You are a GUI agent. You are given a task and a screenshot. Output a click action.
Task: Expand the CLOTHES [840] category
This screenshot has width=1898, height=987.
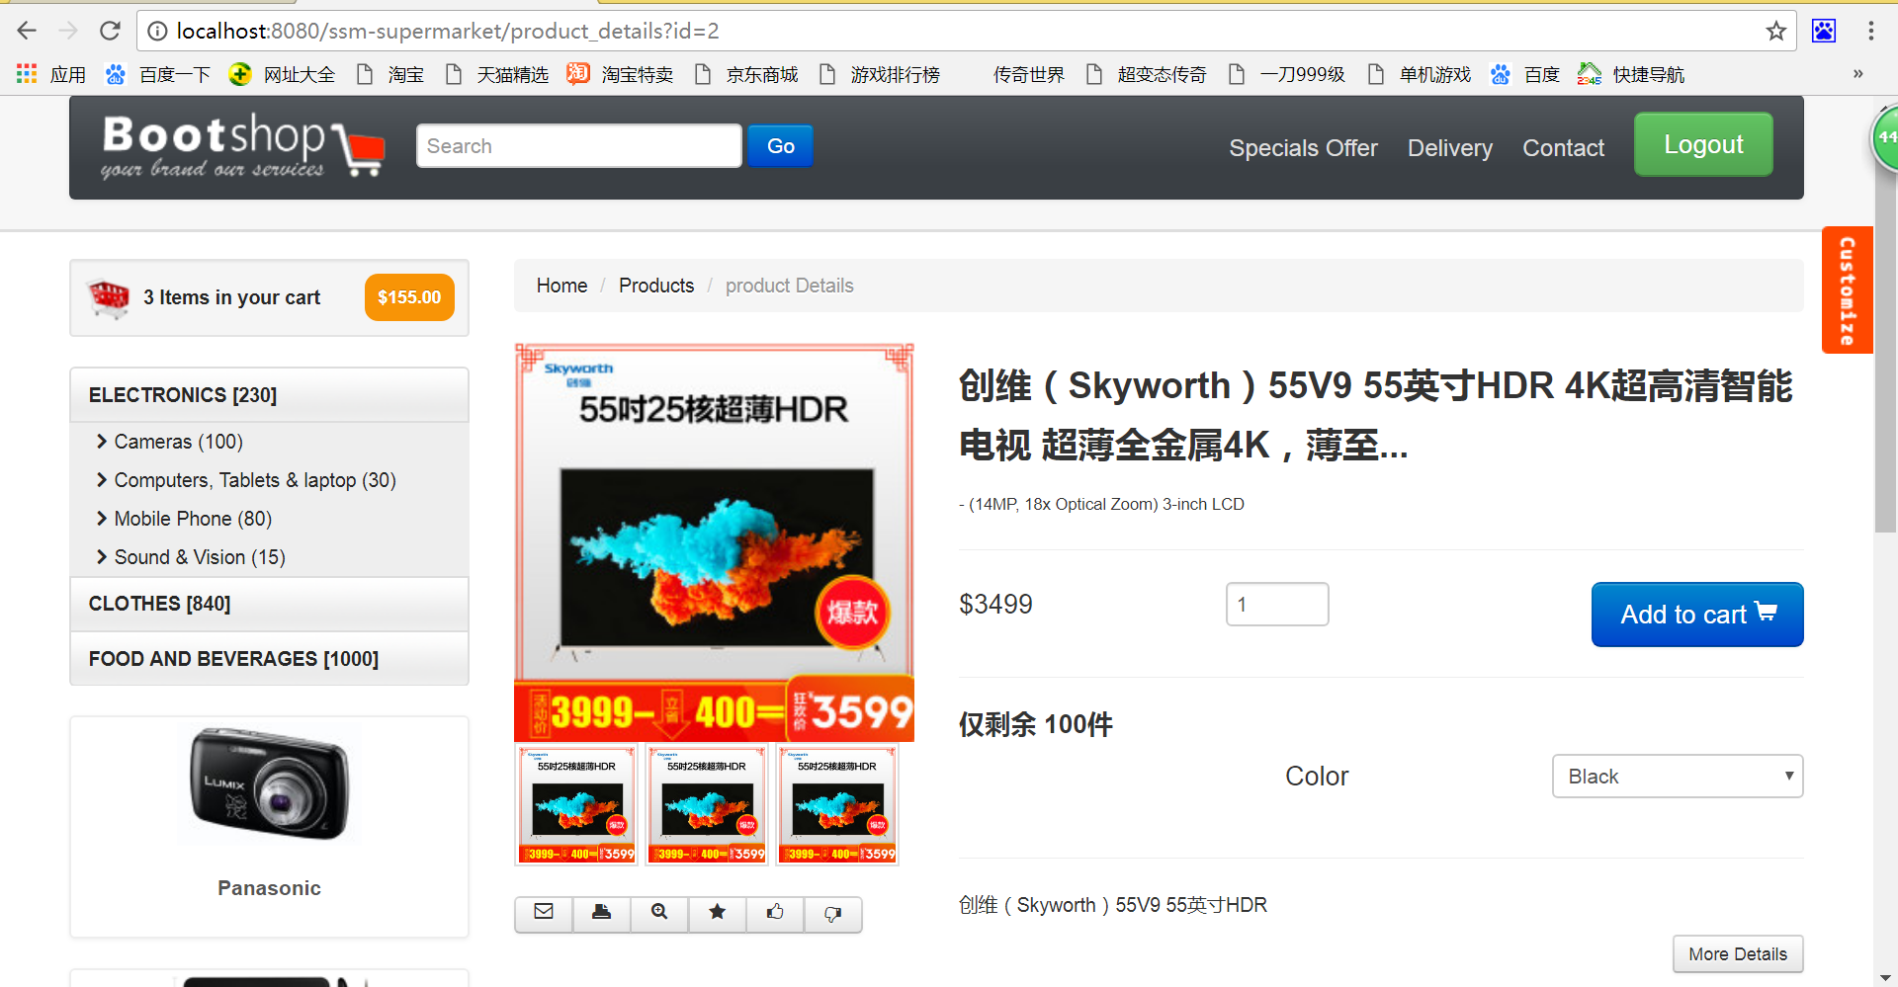269,604
